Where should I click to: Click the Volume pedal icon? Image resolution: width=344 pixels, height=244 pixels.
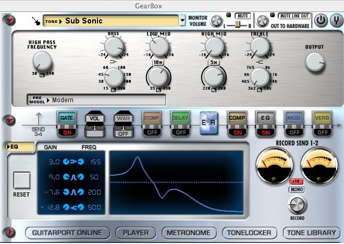pos(95,124)
